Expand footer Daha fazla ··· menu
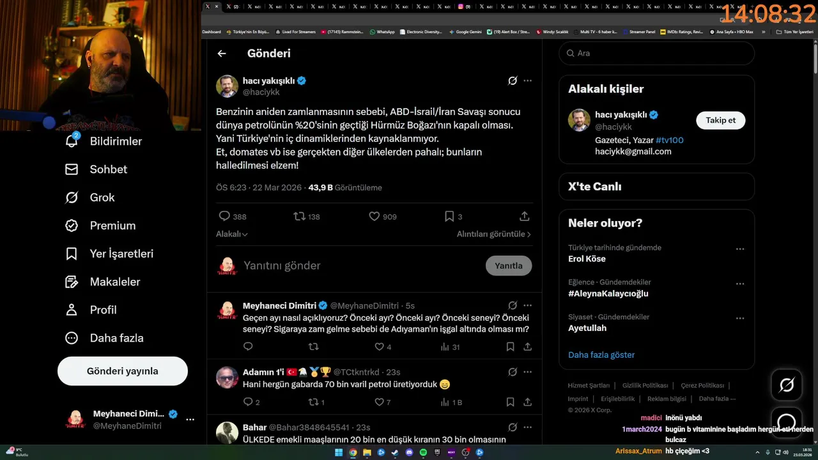The height and width of the screenshot is (460, 818). pos(717,399)
